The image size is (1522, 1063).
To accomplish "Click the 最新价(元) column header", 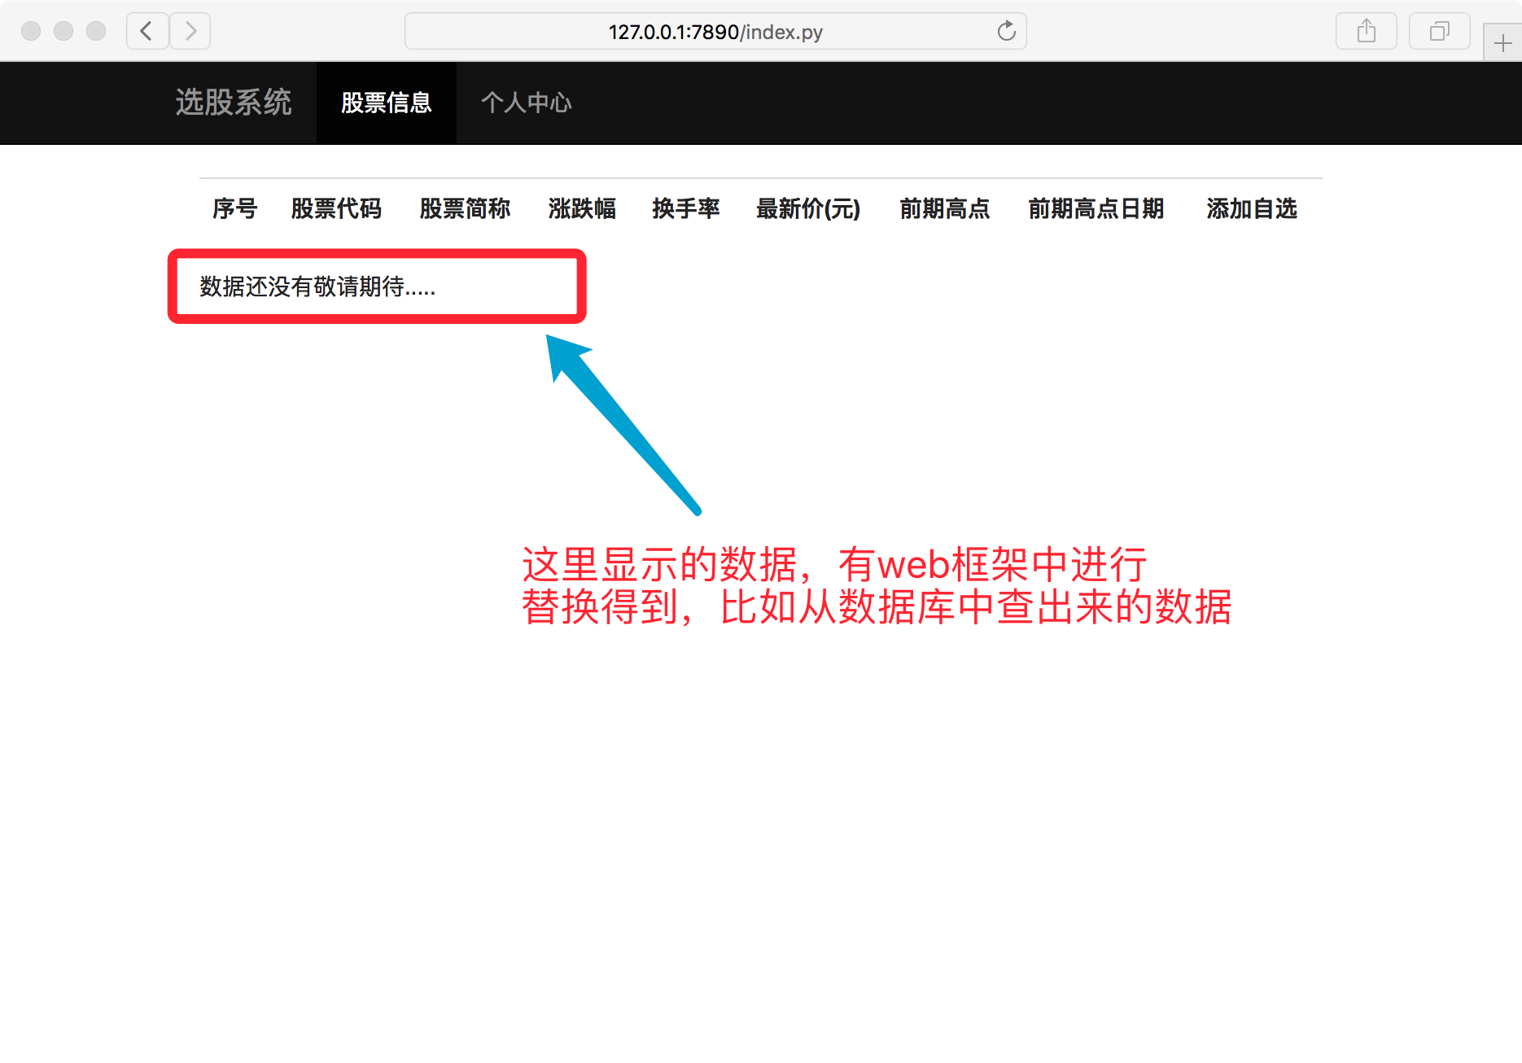I will (807, 209).
